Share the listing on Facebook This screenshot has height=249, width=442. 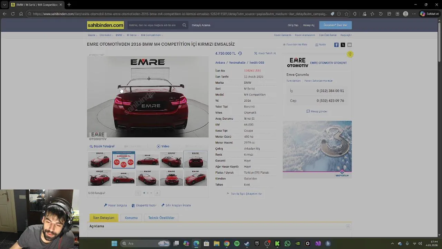pyautogui.click(x=336, y=45)
